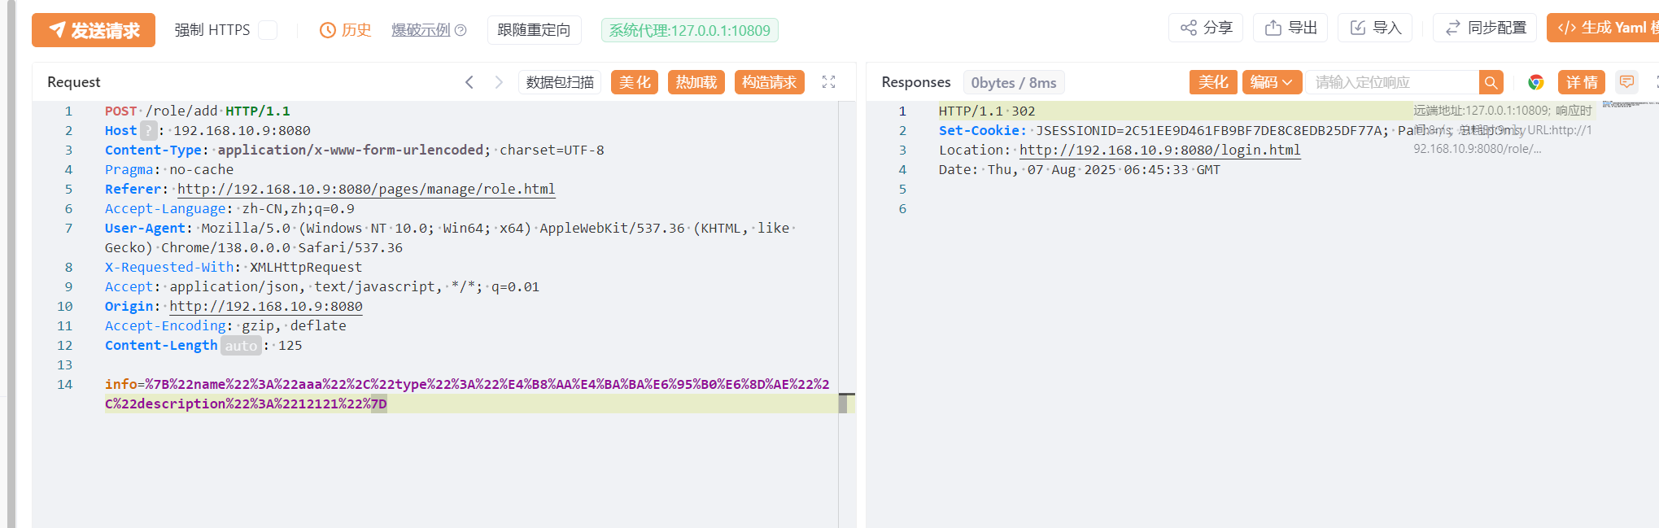Toggle 跟随重定向 follow redirect
The width and height of the screenshot is (1659, 528).
[x=534, y=30]
